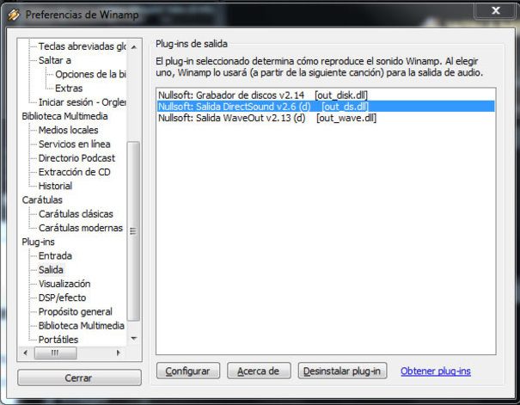Screen dimensions: 520x405
Task: Open Servicios en línea preferences
Action: pos(74,144)
